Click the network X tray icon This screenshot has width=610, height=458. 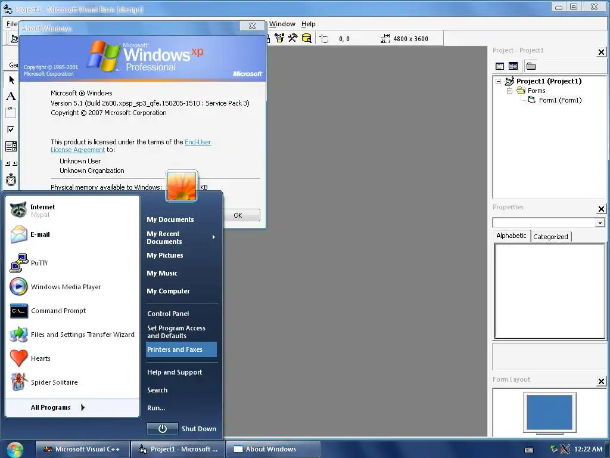565,450
